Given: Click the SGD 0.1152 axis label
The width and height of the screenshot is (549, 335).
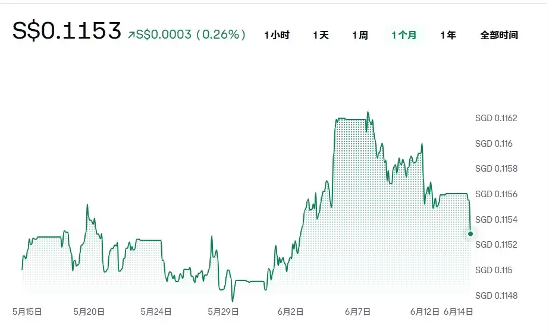Looking at the screenshot, I should (496, 245).
